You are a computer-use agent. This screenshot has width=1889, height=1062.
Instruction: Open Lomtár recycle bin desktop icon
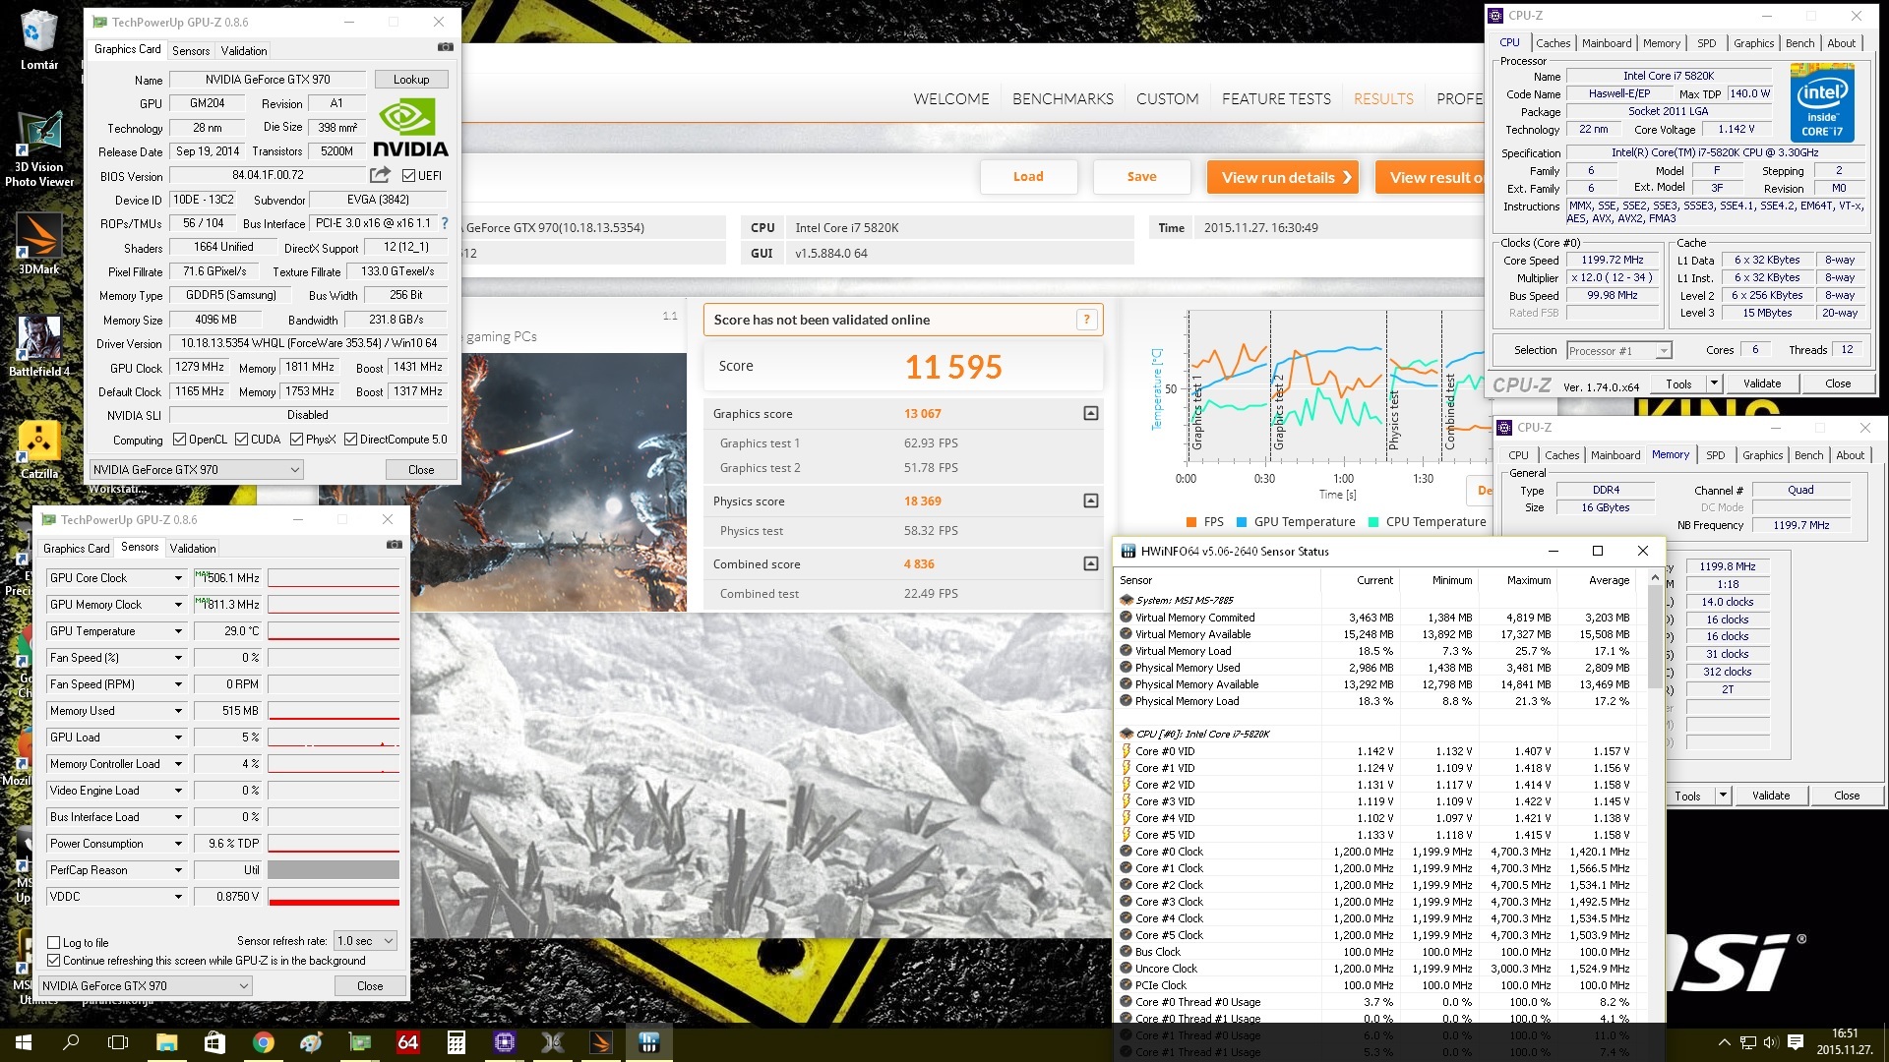click(x=39, y=39)
